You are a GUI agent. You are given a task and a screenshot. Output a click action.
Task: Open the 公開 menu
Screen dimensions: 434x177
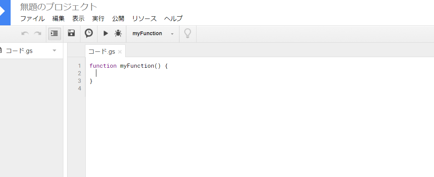pyautogui.click(x=118, y=19)
